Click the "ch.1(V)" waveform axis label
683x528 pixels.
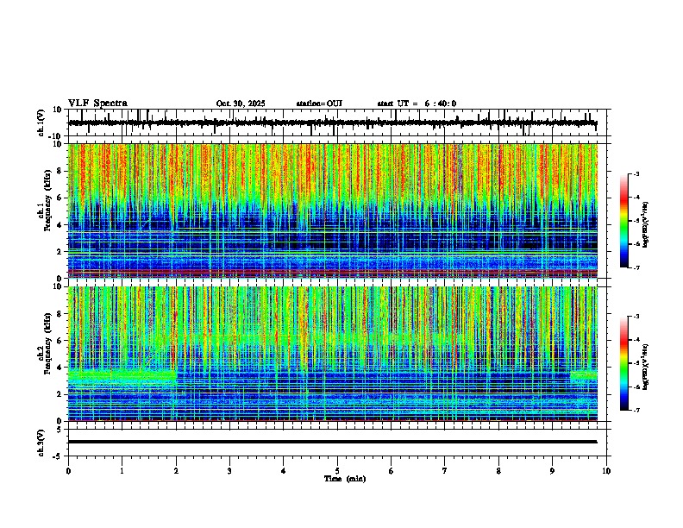[41, 123]
